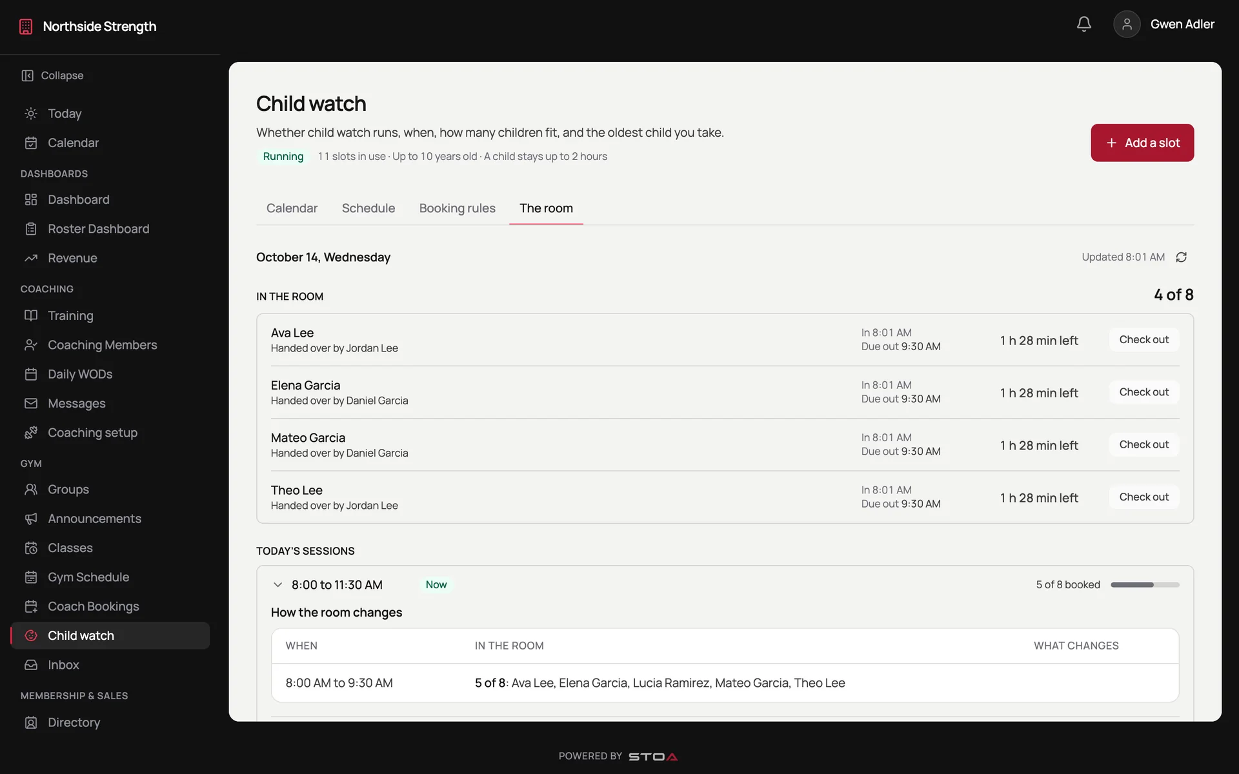This screenshot has width=1239, height=774.
Task: Open the notifications bell
Action: 1083,24
